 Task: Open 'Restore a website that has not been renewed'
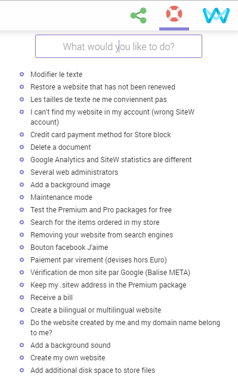pos(103,87)
